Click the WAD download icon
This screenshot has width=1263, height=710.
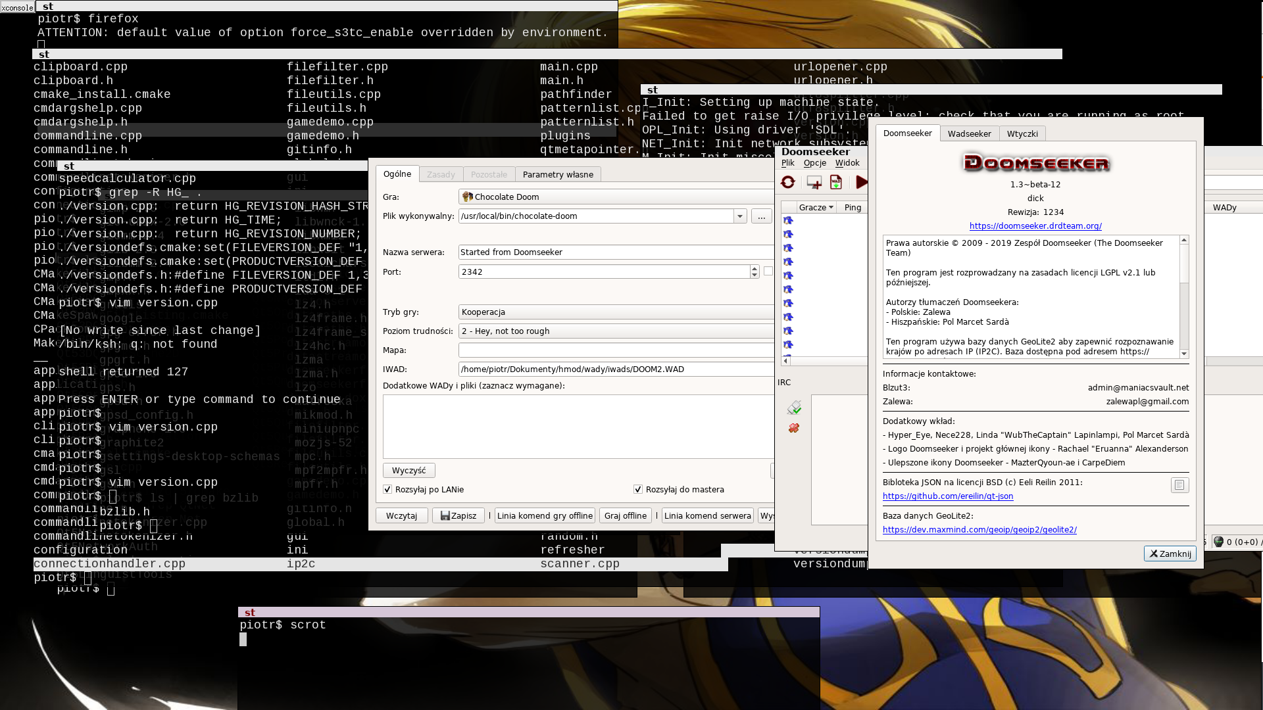pos(836,183)
